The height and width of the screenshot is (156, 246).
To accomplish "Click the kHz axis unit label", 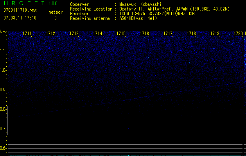I will coord(4,32).
